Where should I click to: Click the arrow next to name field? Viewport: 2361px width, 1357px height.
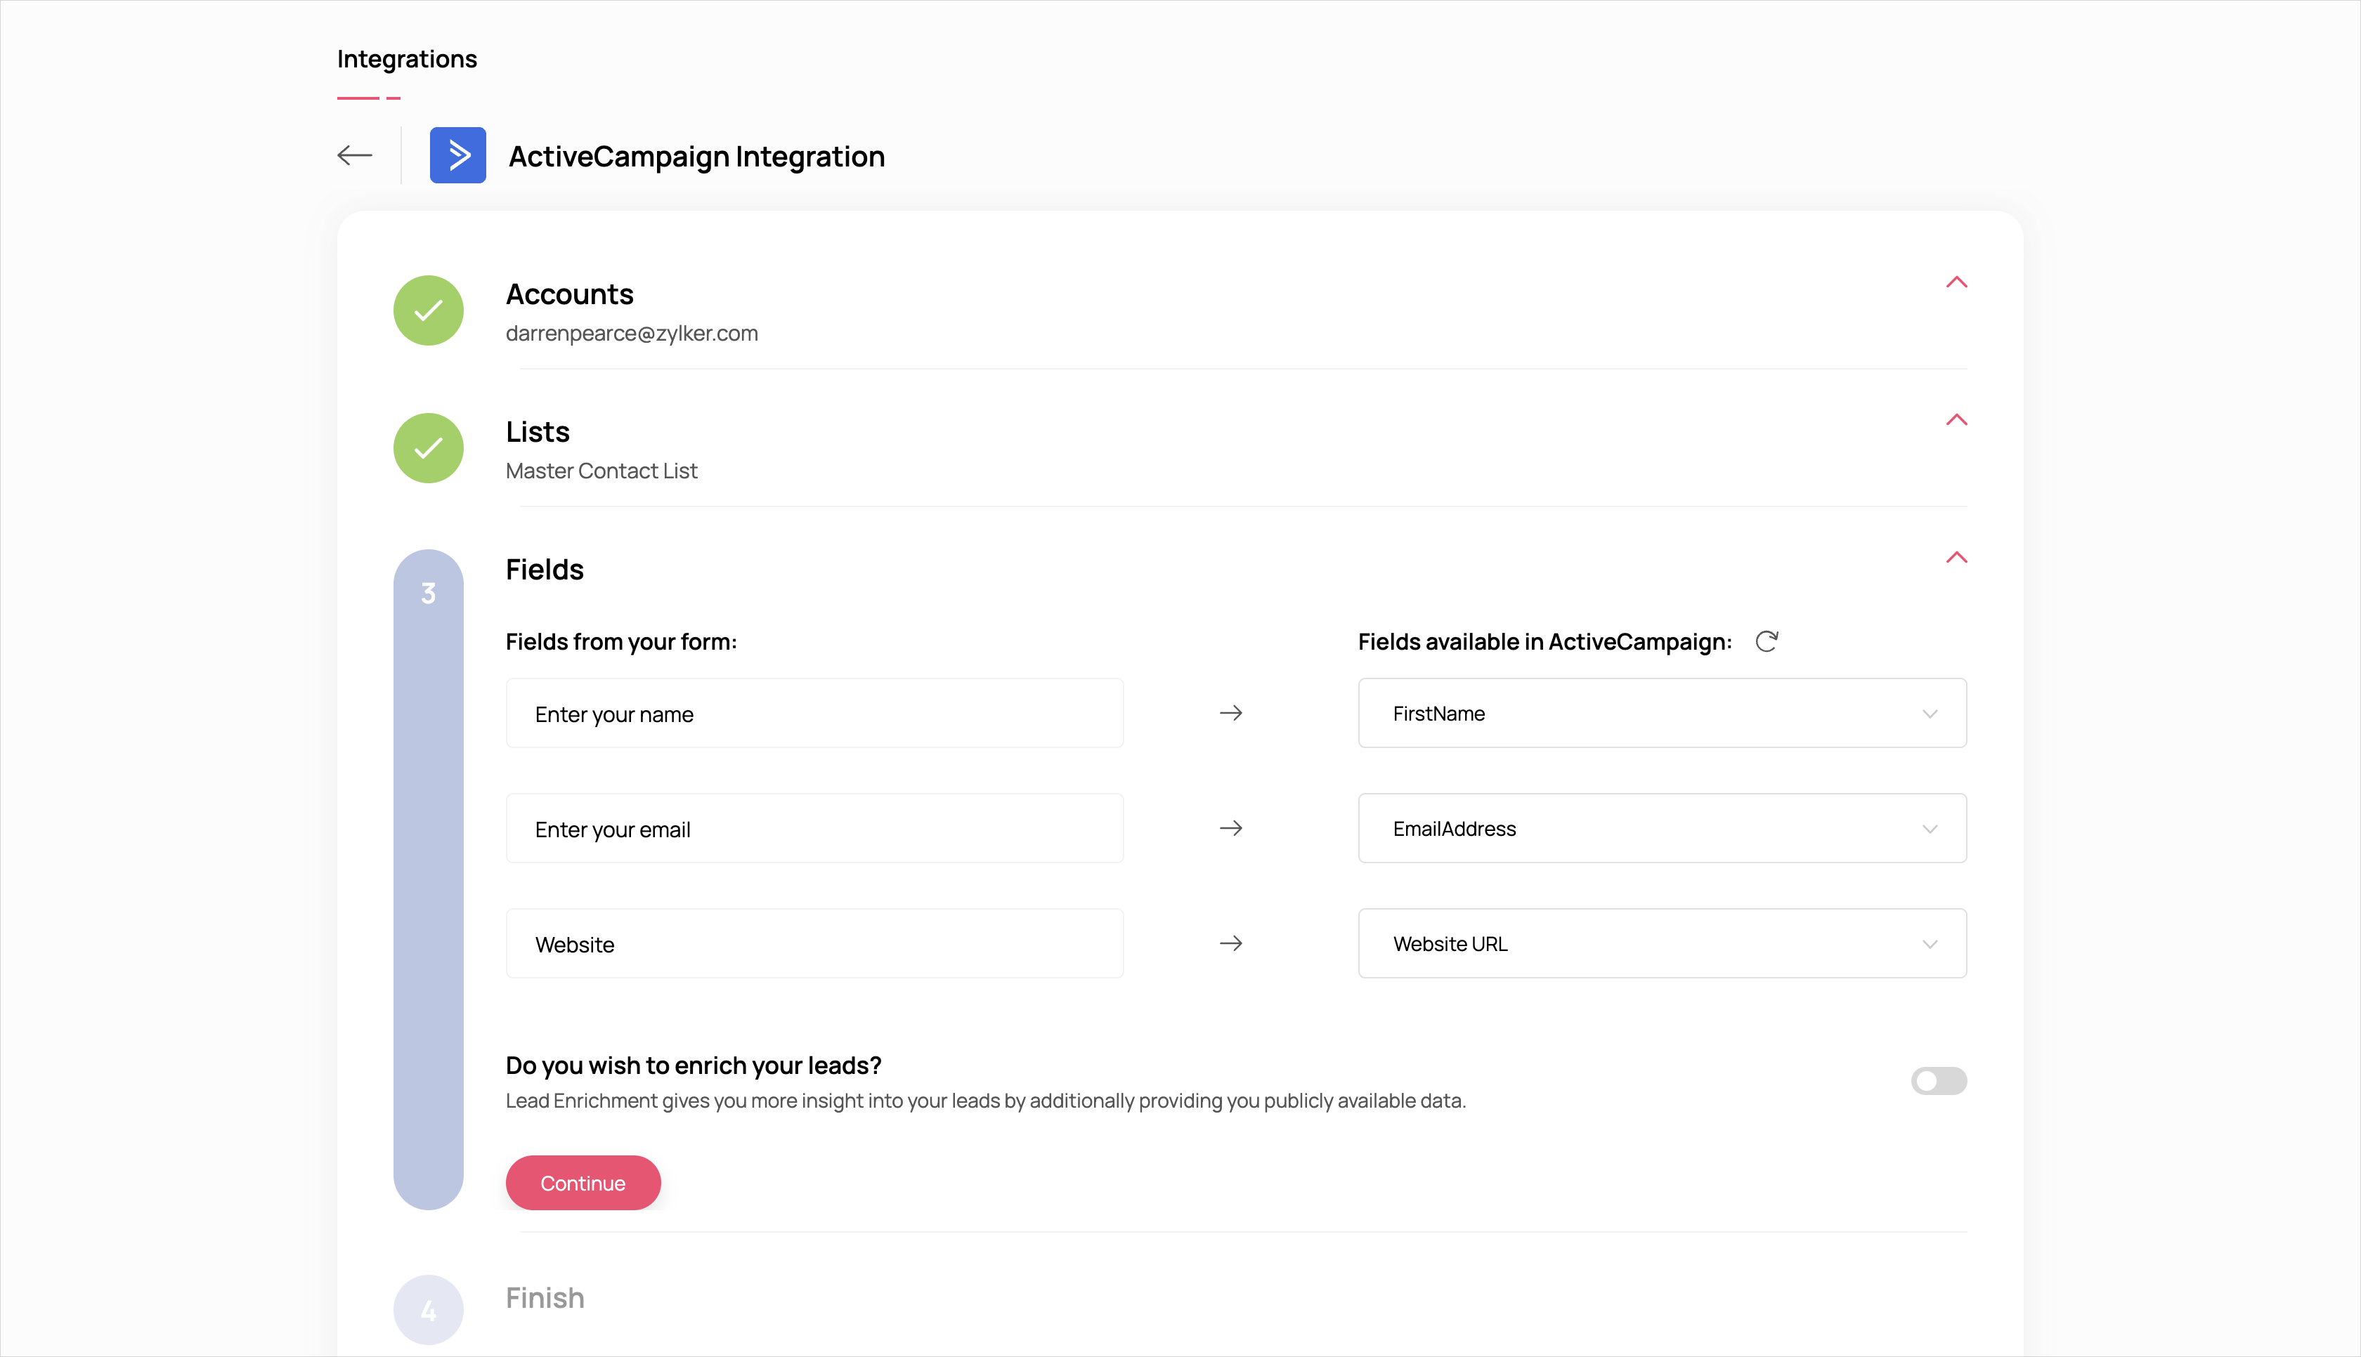click(x=1230, y=713)
